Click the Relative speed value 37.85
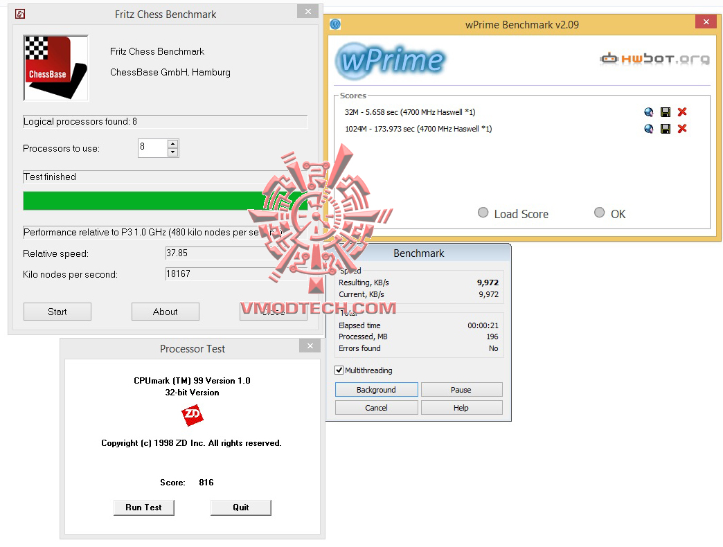This screenshot has width=723, height=547. [177, 253]
